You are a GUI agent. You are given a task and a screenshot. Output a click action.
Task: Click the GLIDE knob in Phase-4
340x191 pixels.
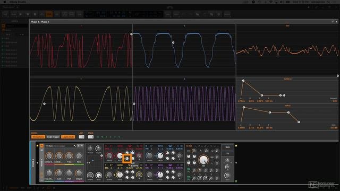tap(99, 149)
